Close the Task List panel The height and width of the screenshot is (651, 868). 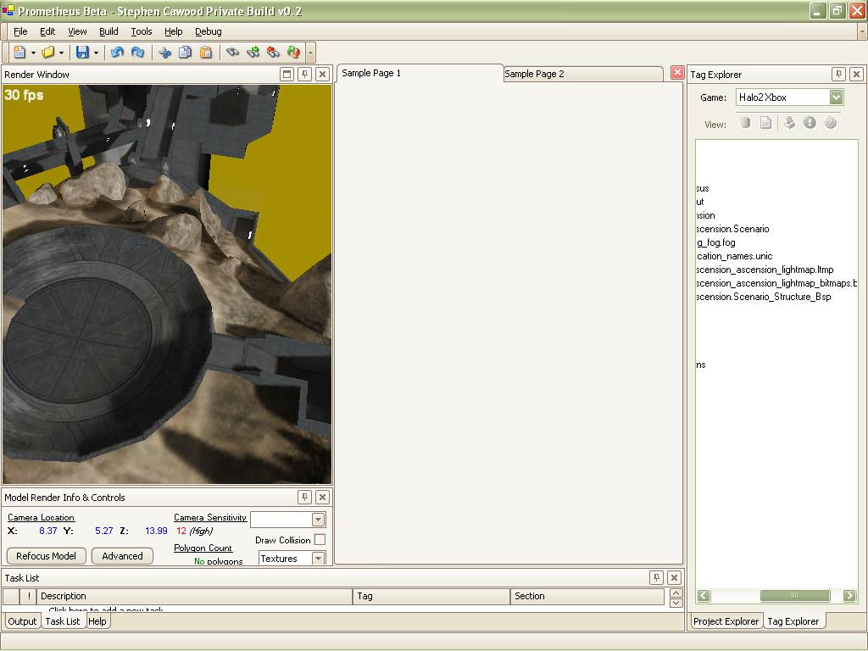coord(674,577)
